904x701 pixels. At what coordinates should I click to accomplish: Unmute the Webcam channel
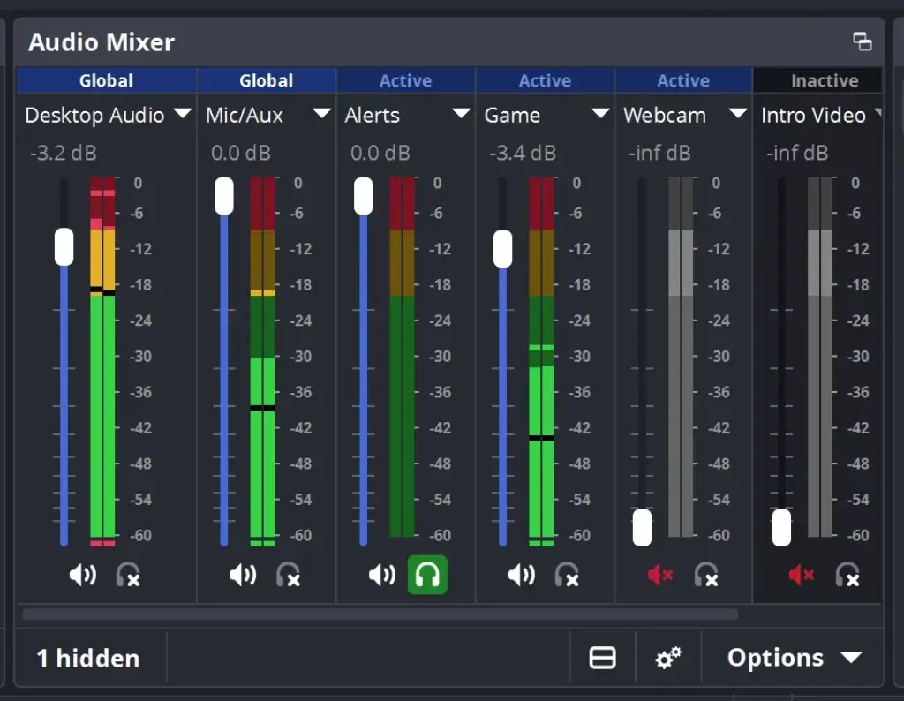660,575
